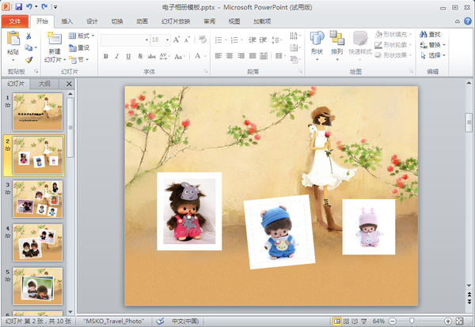Click the zoom out minus button
The width and height of the screenshot is (475, 327).
coord(393,321)
